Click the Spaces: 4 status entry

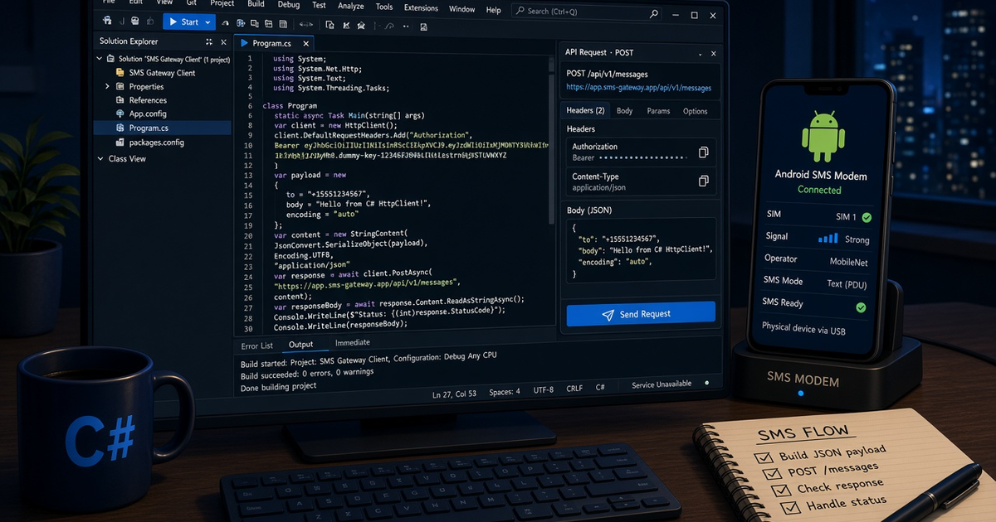[505, 391]
